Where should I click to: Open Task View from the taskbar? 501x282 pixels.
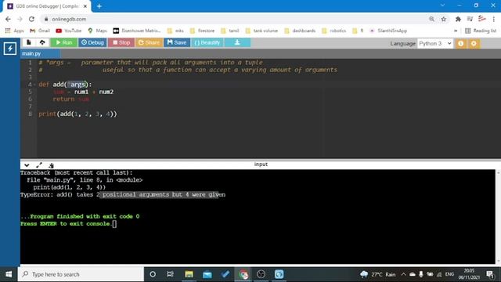(170, 274)
